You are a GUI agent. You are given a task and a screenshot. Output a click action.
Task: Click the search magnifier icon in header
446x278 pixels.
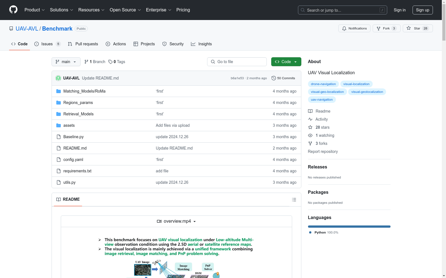tap(303, 10)
